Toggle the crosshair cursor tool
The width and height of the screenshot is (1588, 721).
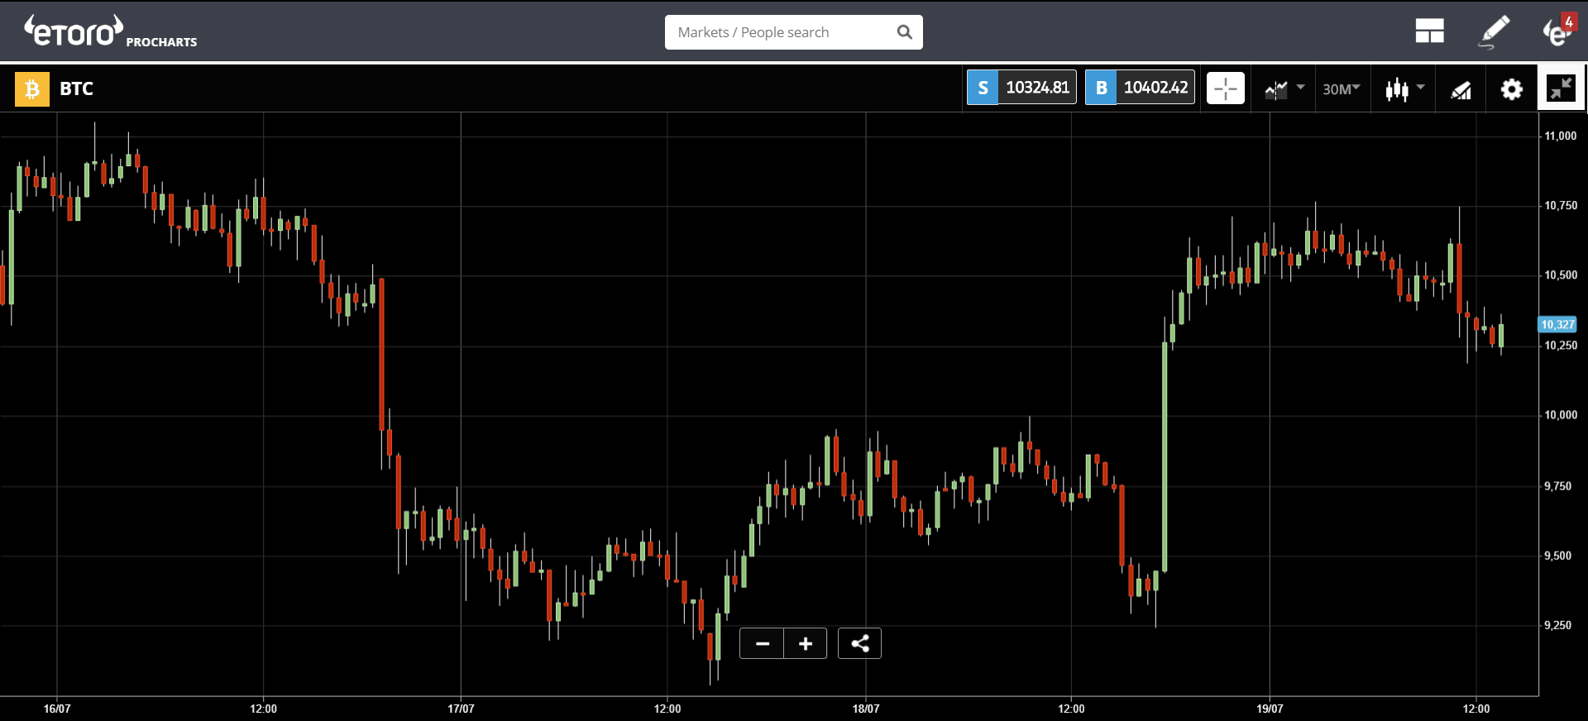[x=1225, y=88]
